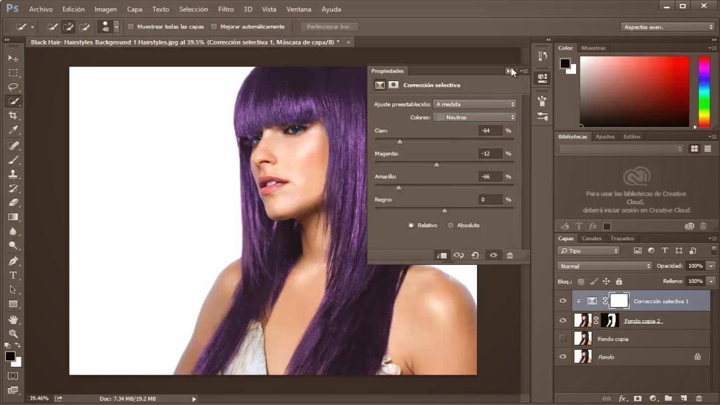Click the Cian slider handle

click(400, 142)
